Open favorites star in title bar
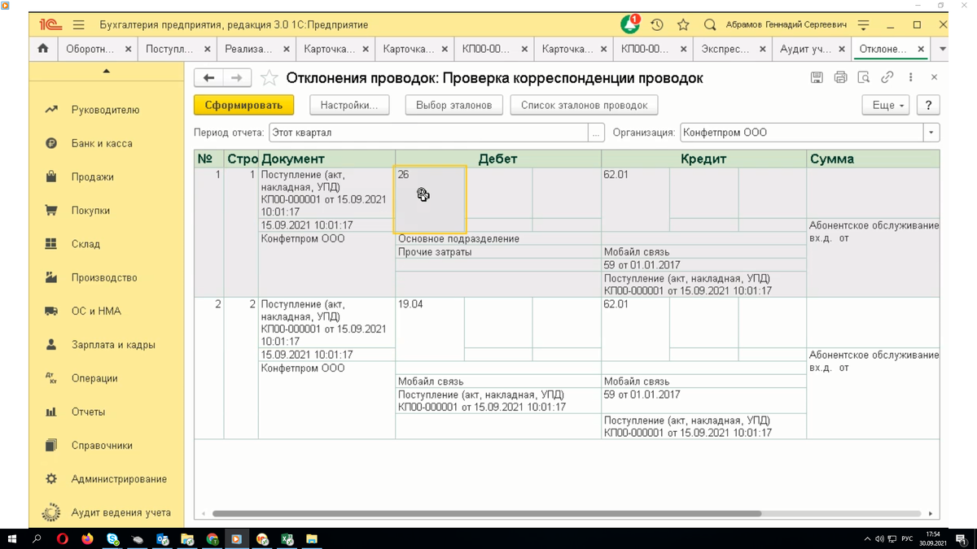 [x=683, y=24]
